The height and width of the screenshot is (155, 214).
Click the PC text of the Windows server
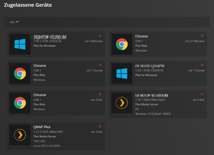click(137, 109)
